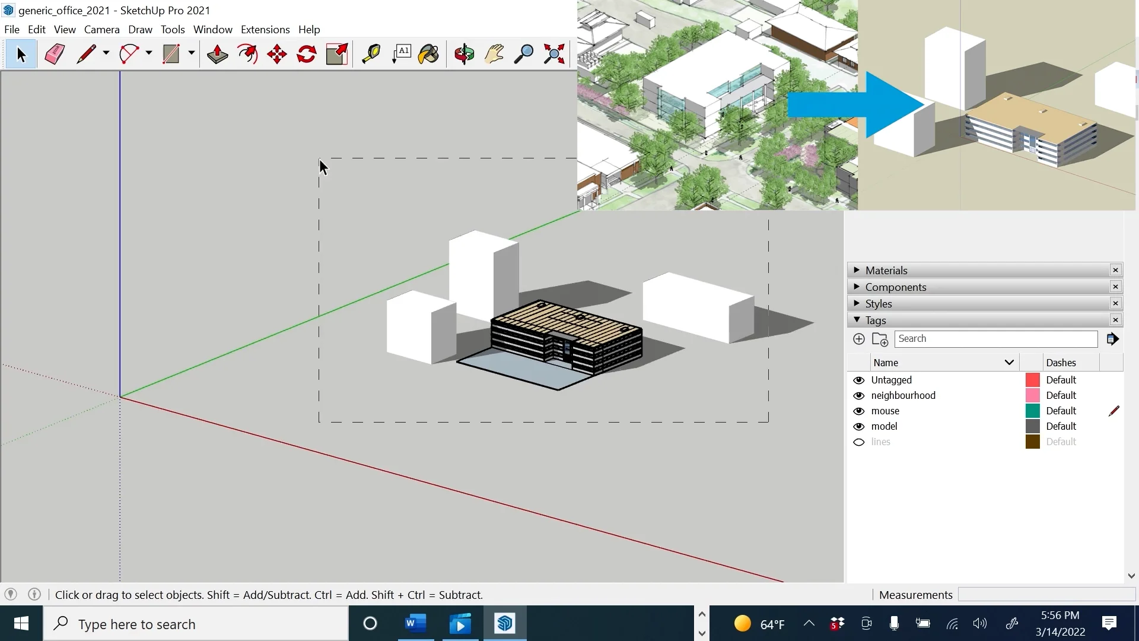Click the Zoom Extents tool
This screenshot has width=1139, height=641.
coord(554,54)
